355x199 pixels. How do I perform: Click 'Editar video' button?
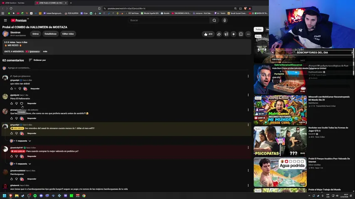pyautogui.click(x=68, y=34)
